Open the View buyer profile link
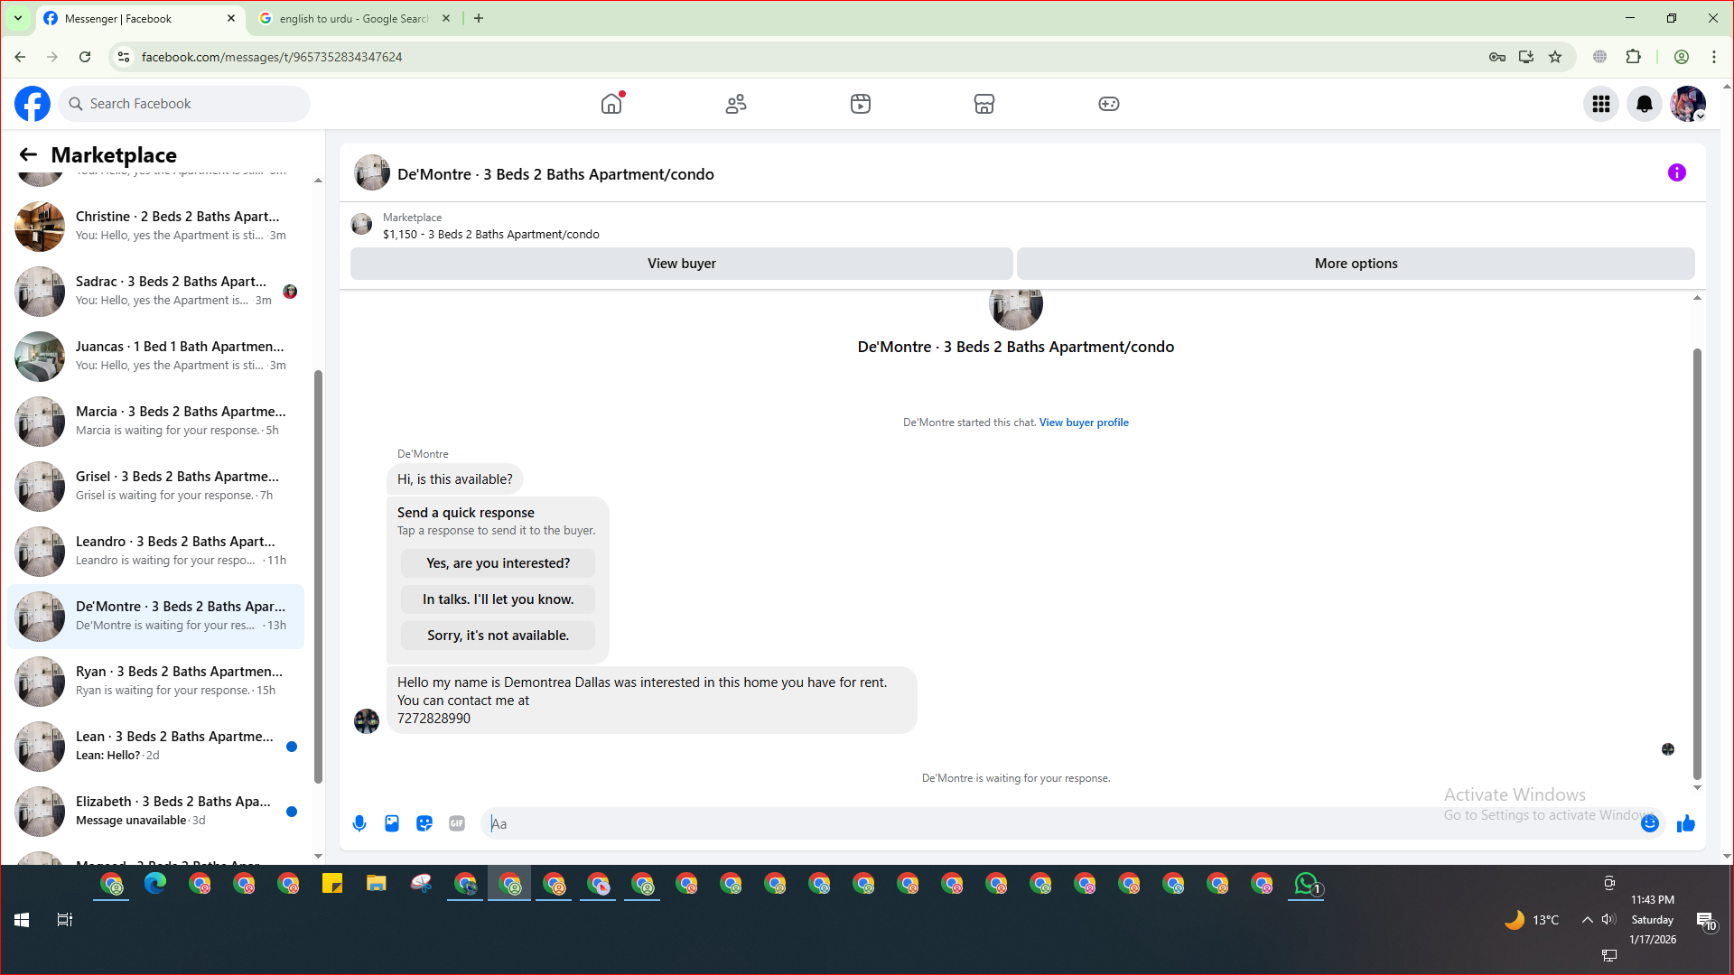This screenshot has width=1734, height=975. [x=1083, y=422]
